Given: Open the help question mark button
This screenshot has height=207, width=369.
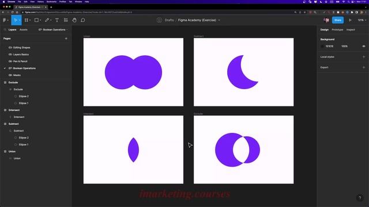Looking at the screenshot, I should point(360,198).
